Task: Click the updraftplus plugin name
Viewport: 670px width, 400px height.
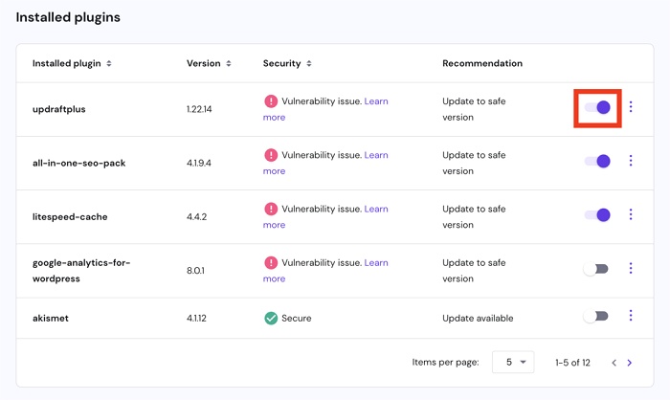Action: coord(59,109)
